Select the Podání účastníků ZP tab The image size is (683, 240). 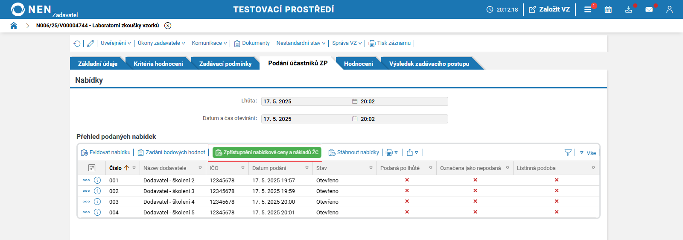coord(298,63)
